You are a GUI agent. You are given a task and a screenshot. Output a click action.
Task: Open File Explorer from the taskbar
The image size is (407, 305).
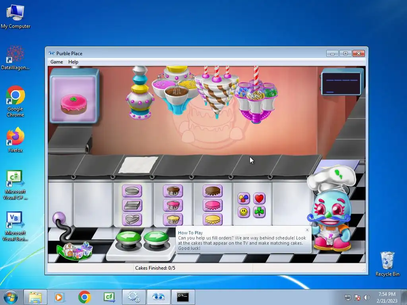pyautogui.click(x=35, y=297)
